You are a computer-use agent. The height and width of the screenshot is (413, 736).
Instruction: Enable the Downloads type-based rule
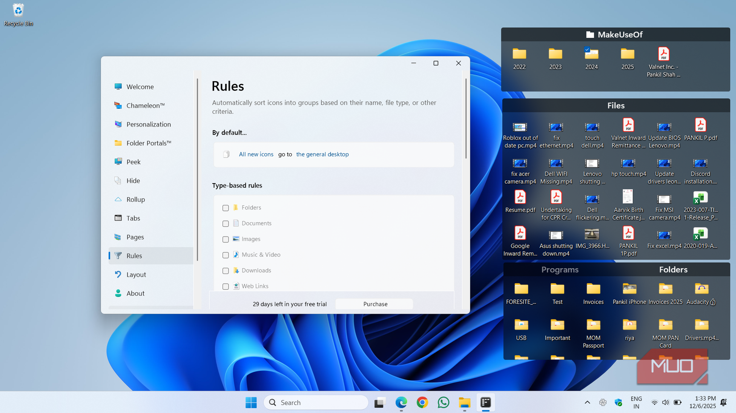(x=225, y=270)
